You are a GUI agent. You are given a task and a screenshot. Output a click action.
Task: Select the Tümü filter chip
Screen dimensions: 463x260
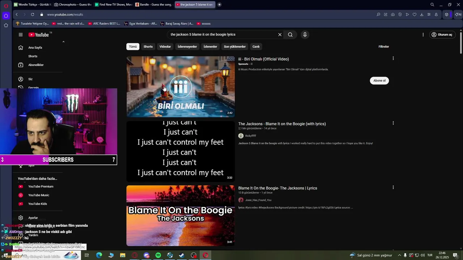click(x=133, y=47)
